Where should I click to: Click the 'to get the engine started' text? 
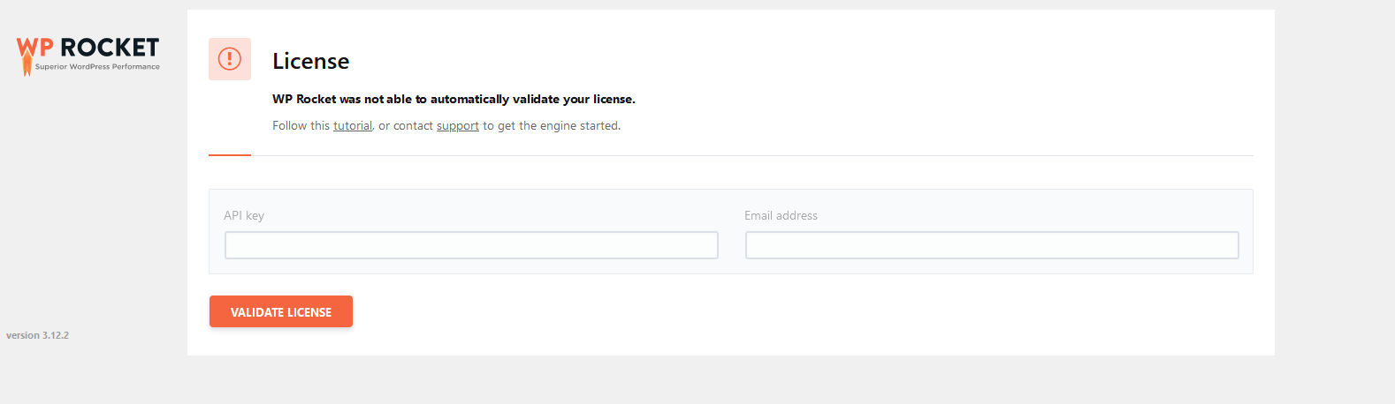coord(552,126)
